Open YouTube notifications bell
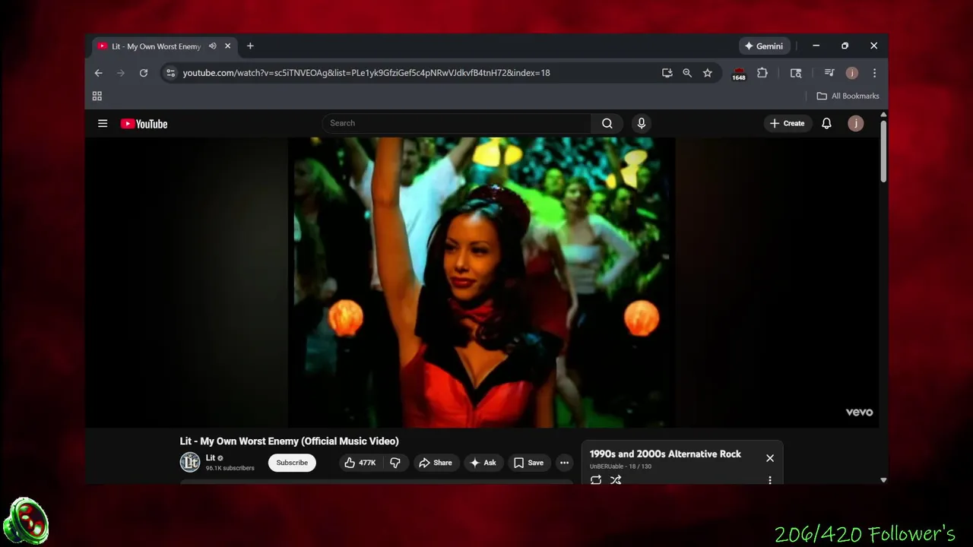This screenshot has height=547, width=973. (826, 123)
